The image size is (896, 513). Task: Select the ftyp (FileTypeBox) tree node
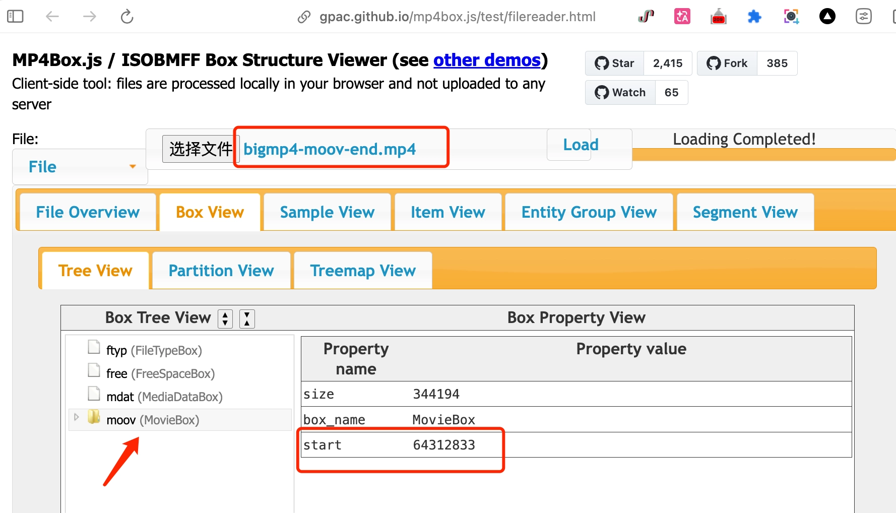154,350
